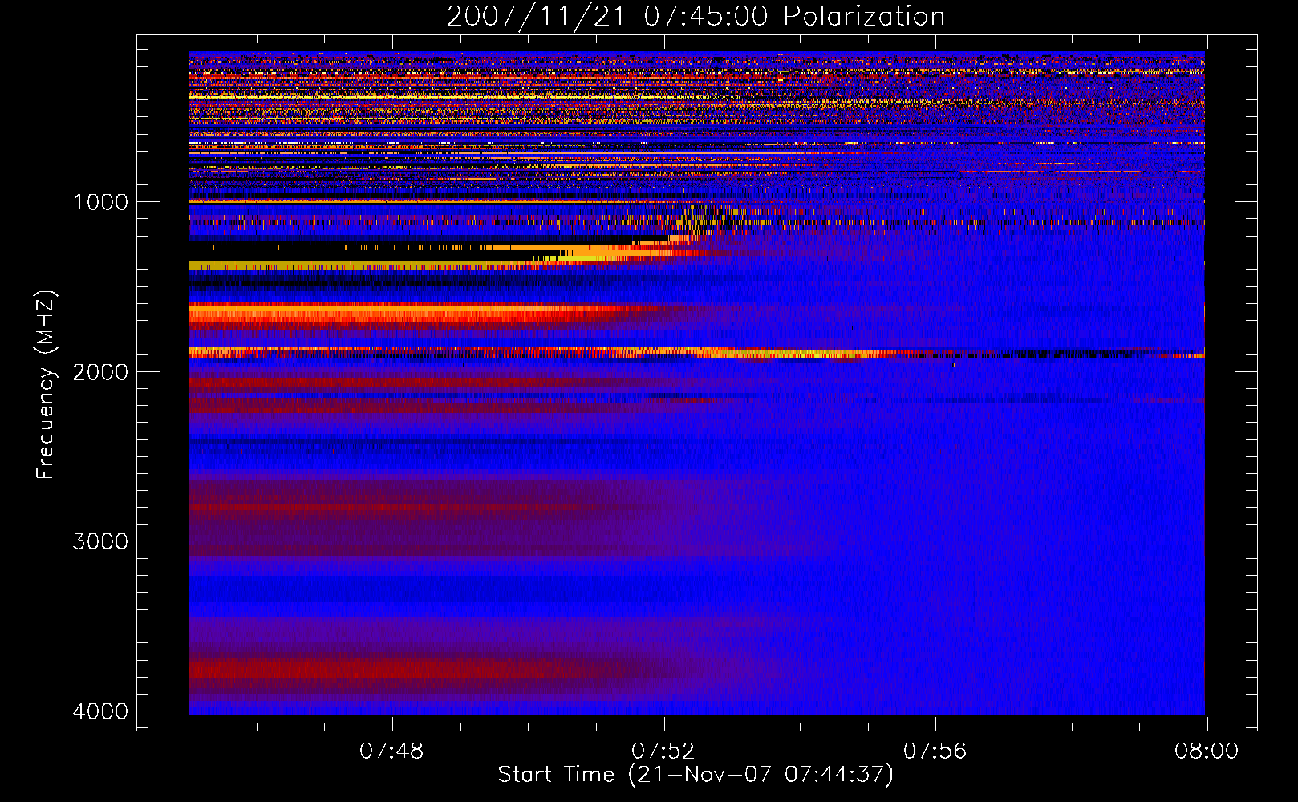Viewport: 1298px width, 802px height.
Task: Select the 'Frequency (MHZ)' y-axis label
Action: pos(46,385)
